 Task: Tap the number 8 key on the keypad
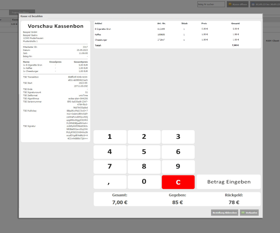point(144,167)
